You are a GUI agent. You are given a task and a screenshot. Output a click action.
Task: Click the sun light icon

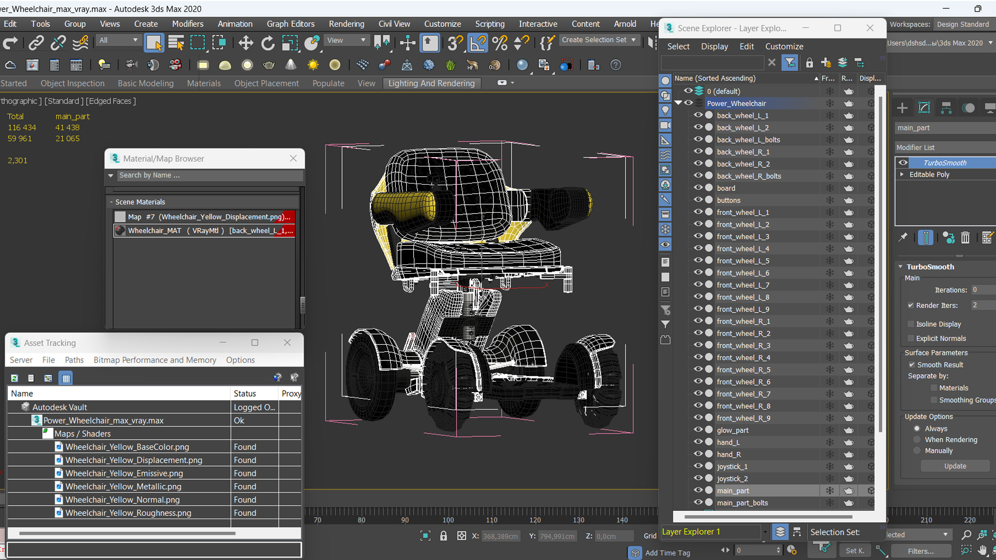click(313, 65)
